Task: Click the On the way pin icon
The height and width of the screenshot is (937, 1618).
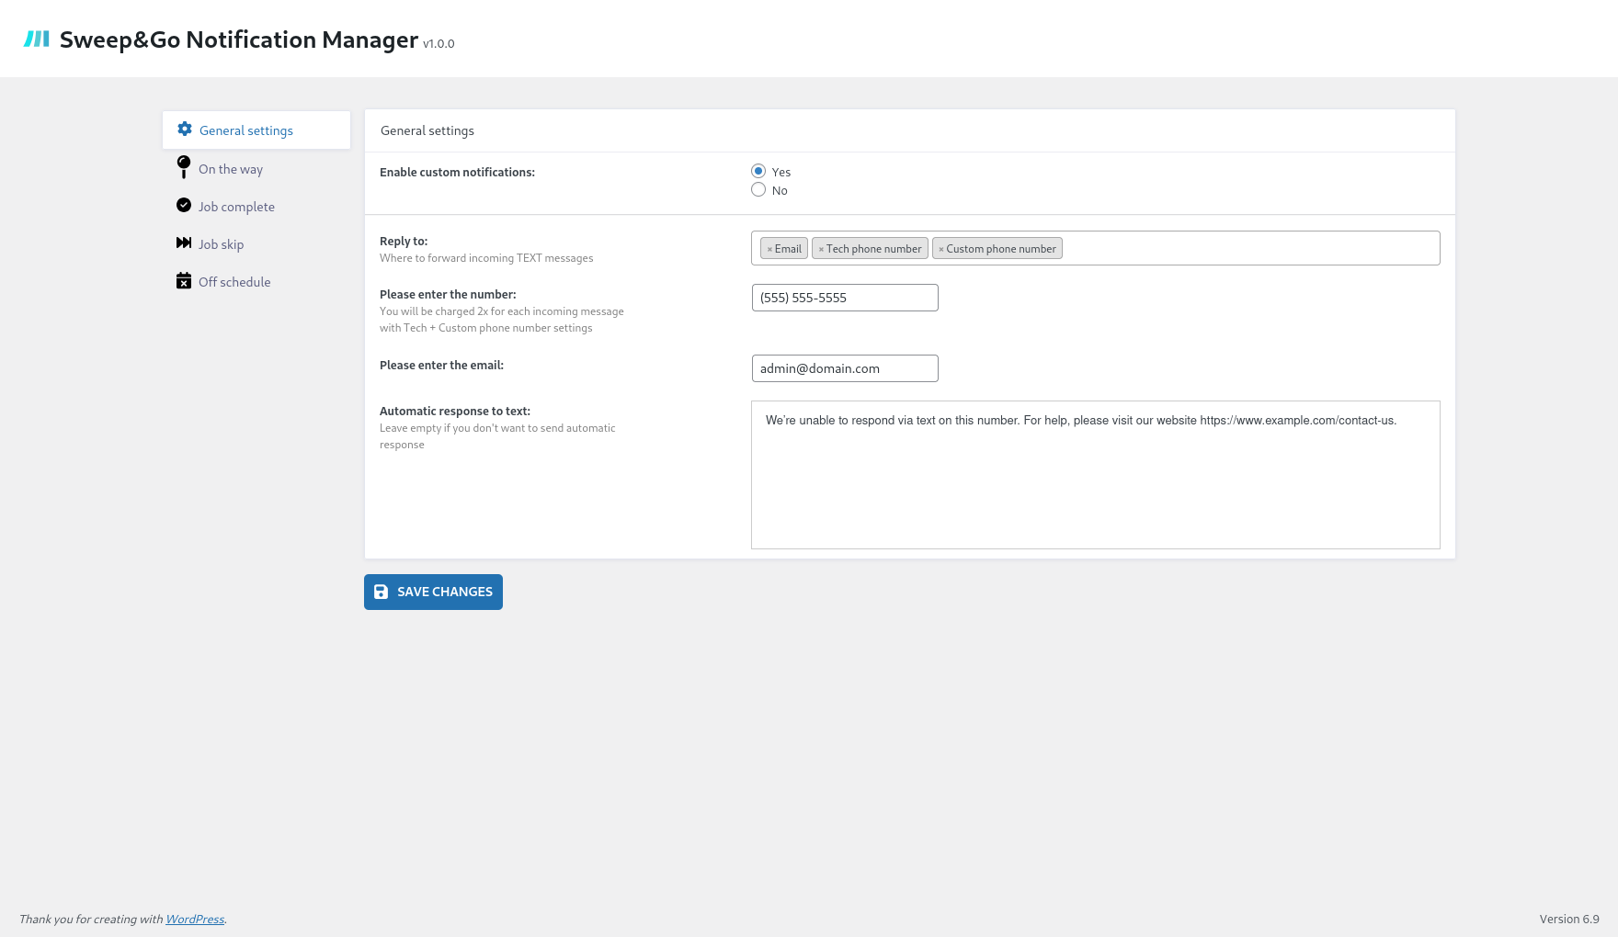Action: [184, 167]
